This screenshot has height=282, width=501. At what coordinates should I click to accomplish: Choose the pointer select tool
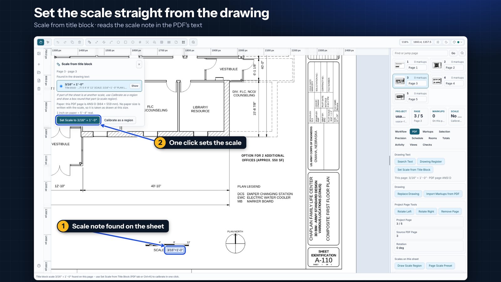(x=48, y=42)
